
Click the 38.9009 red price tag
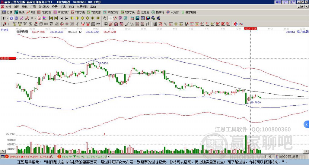(8, 58)
